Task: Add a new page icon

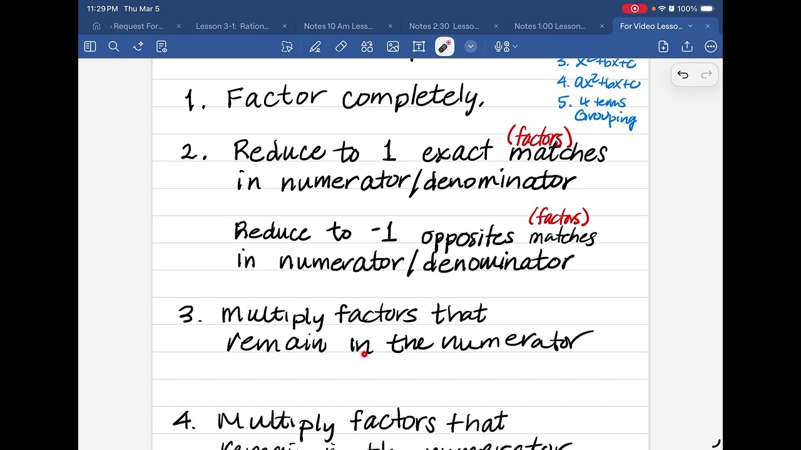Action: tap(663, 46)
